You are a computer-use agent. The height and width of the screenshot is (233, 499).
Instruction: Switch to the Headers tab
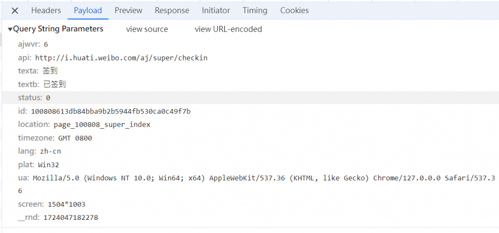pos(46,11)
